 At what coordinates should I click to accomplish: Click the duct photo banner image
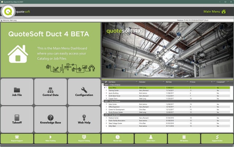(x=167, y=50)
